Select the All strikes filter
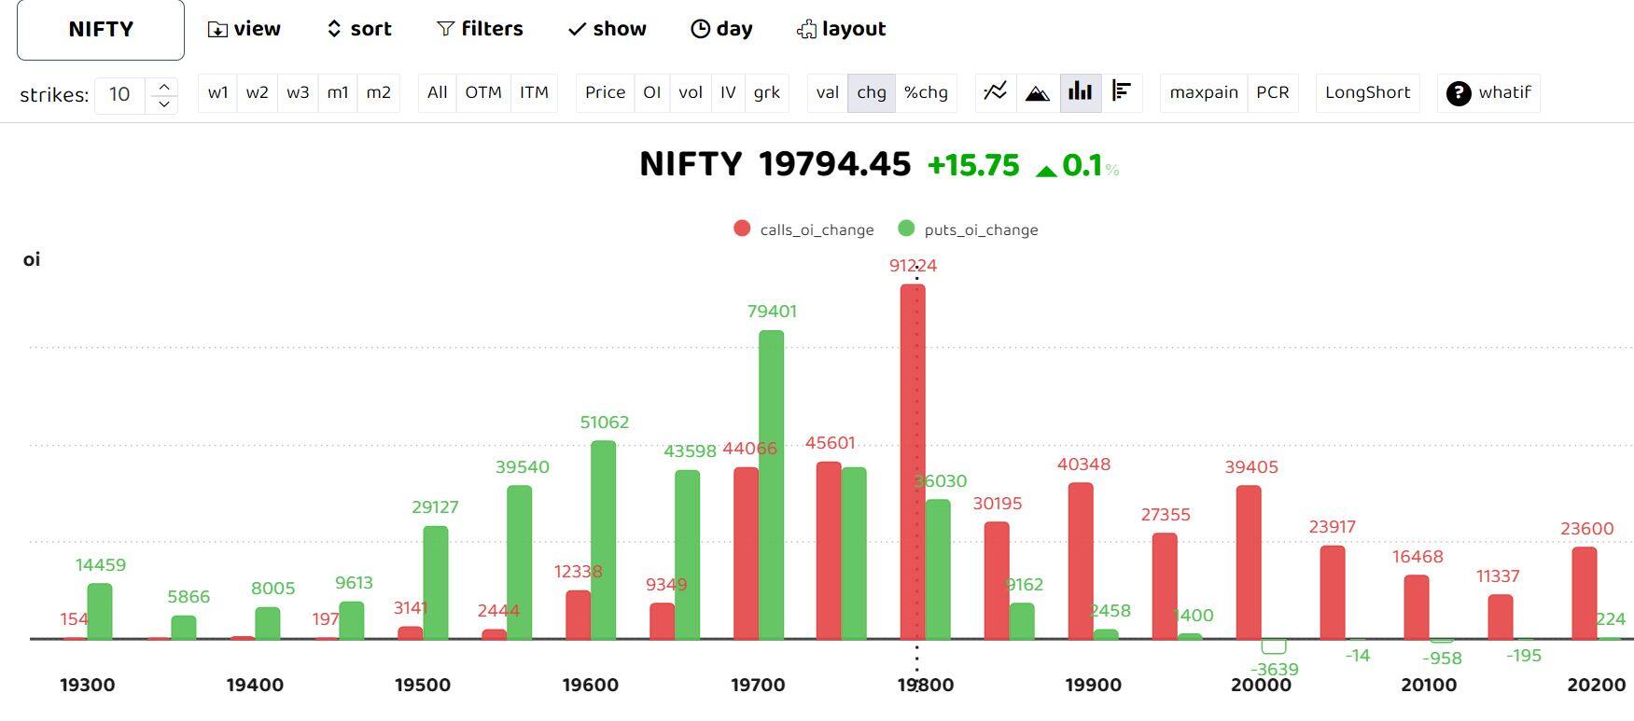 [x=438, y=92]
